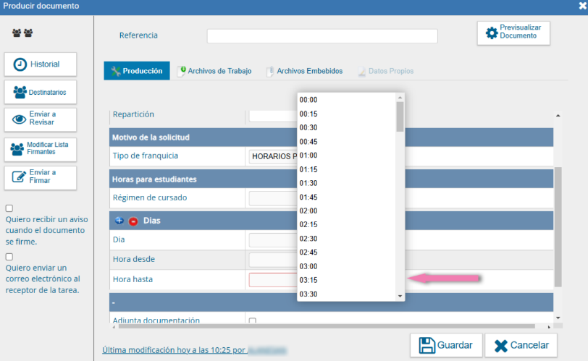Tick the Adjunta documentación checkbox
Viewport: 588px width, 361px height.
[252, 320]
